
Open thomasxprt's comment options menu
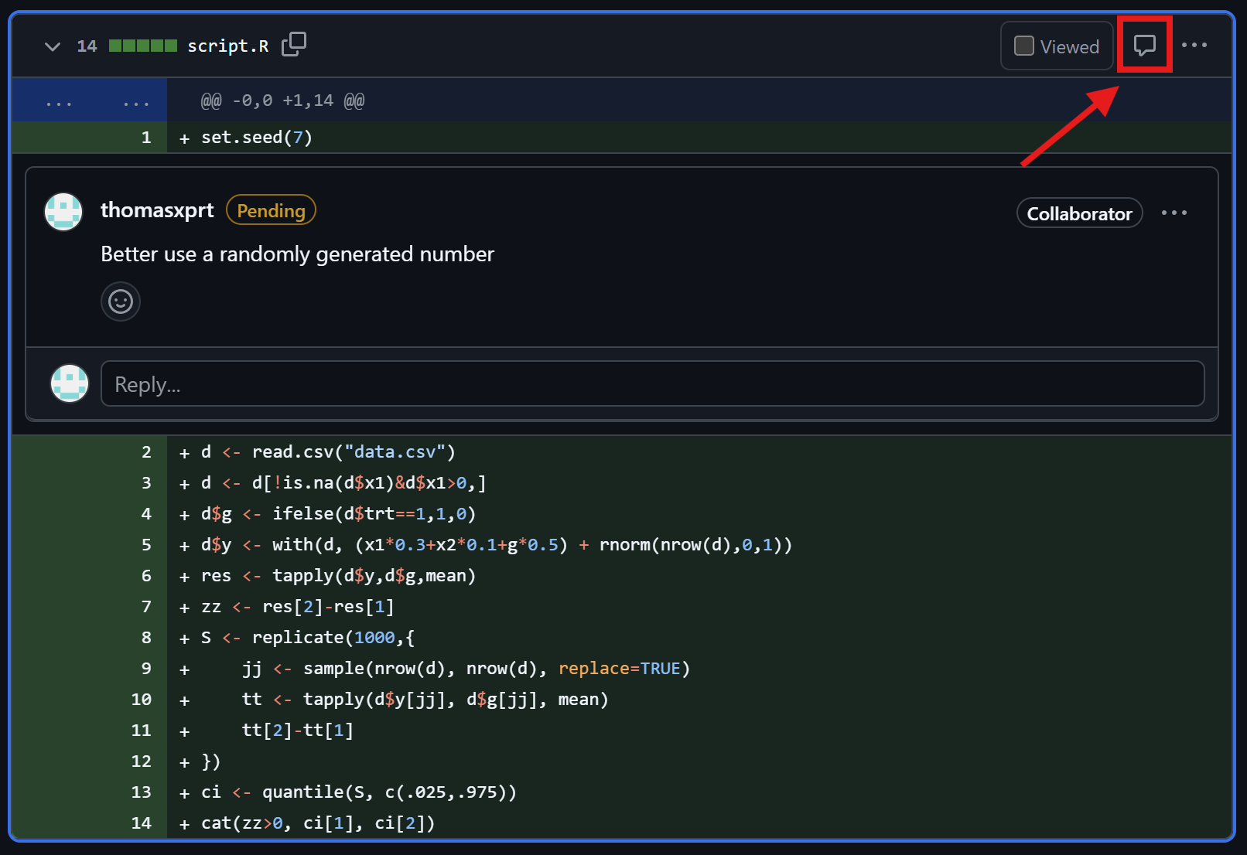tap(1174, 213)
